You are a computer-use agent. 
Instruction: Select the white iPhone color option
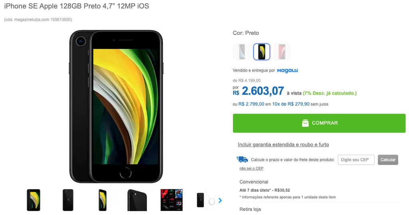point(241,52)
